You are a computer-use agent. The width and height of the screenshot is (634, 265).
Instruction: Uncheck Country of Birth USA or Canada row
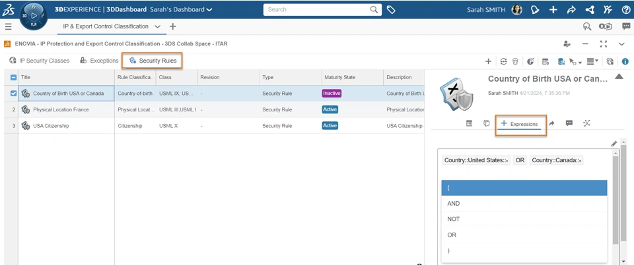click(13, 93)
